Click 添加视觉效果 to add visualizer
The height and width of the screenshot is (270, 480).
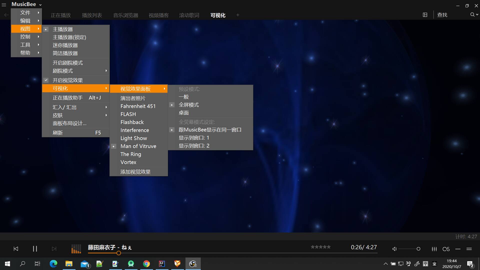point(135,172)
